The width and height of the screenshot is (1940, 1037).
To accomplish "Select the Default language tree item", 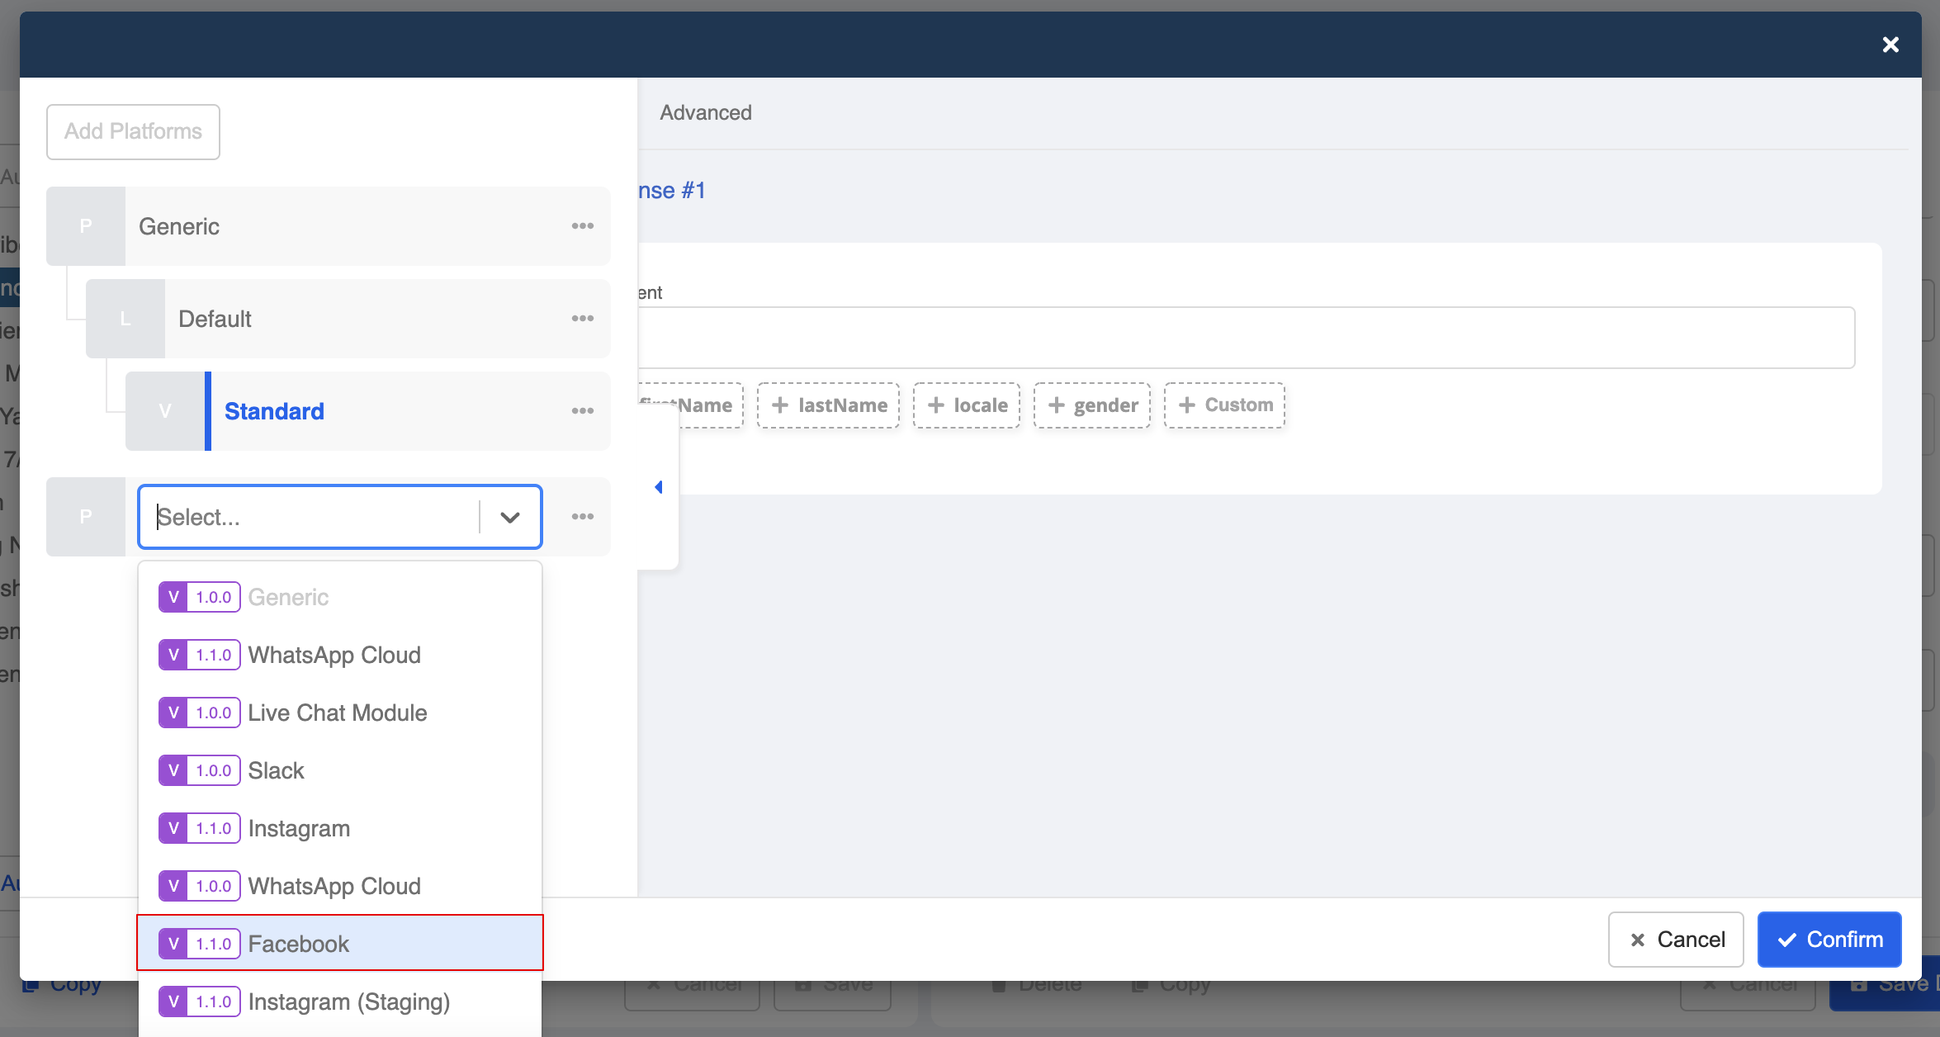I will point(348,319).
